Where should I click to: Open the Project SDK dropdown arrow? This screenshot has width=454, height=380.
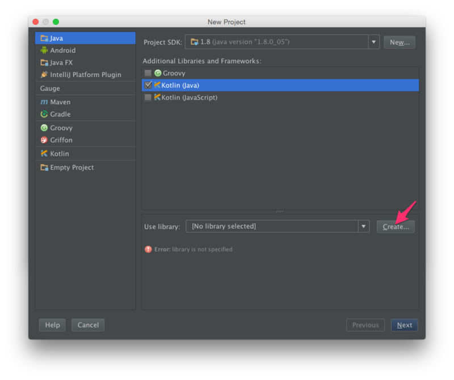pos(374,42)
